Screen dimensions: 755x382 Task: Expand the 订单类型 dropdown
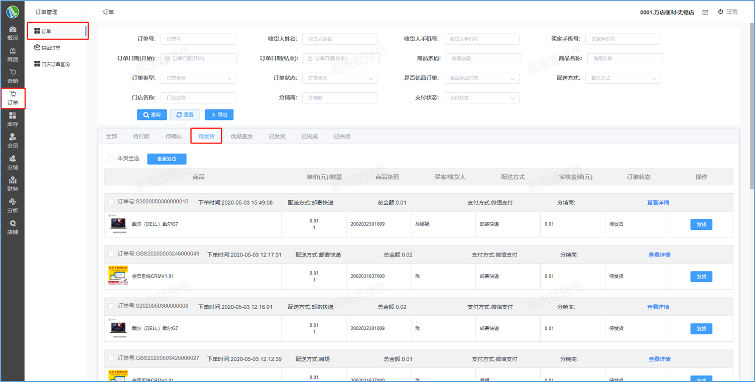[x=198, y=78]
